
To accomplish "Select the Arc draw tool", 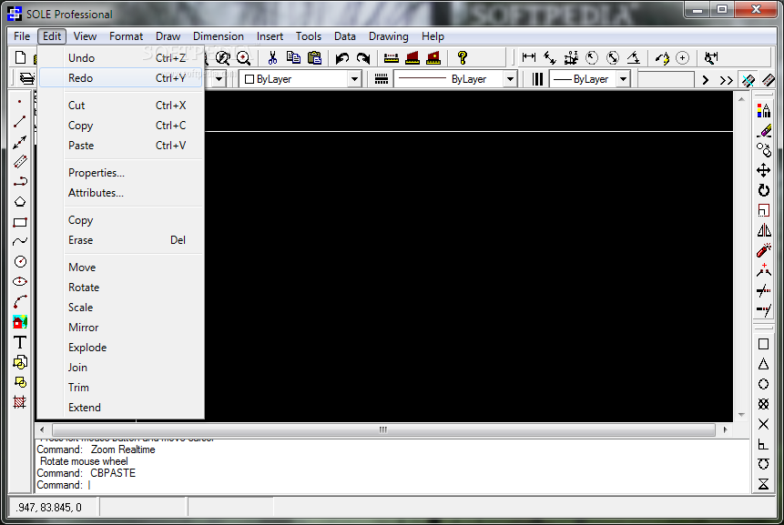I will click(20, 302).
